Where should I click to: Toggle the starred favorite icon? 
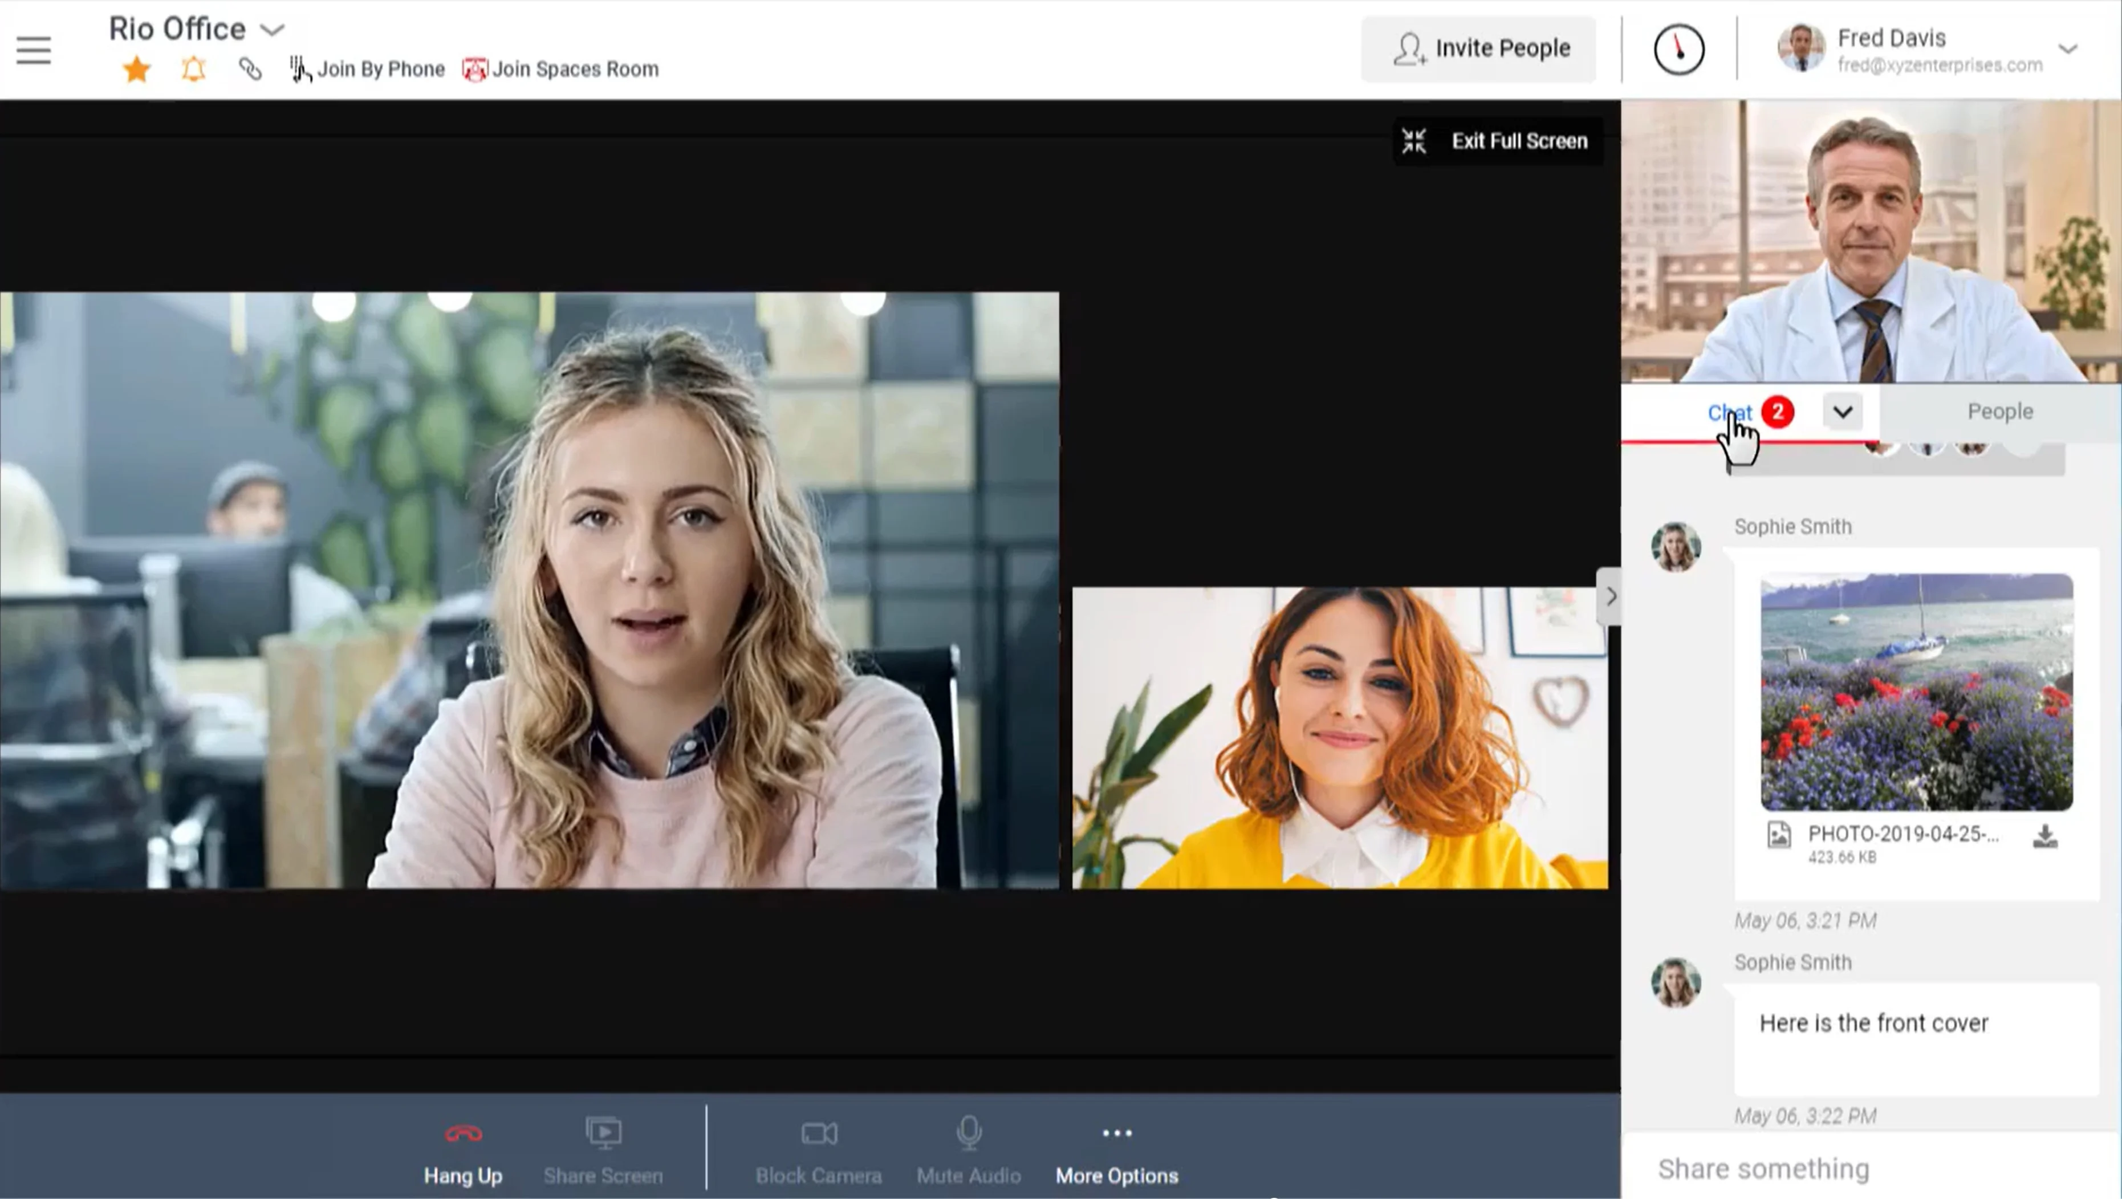pyautogui.click(x=136, y=68)
